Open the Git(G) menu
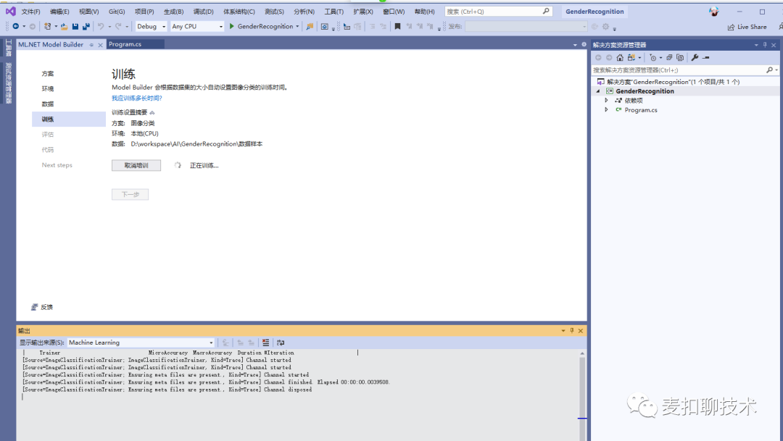The image size is (783, 441). tap(117, 12)
